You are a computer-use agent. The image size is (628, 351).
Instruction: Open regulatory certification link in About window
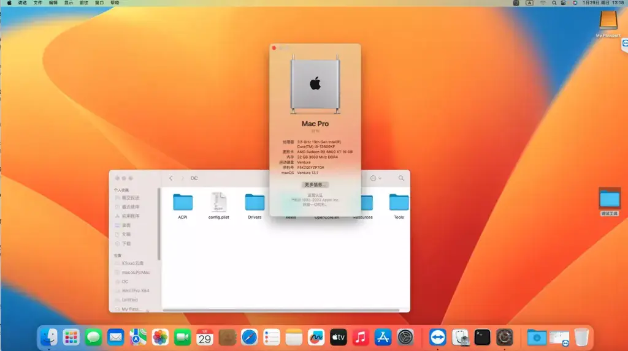pyautogui.click(x=315, y=195)
